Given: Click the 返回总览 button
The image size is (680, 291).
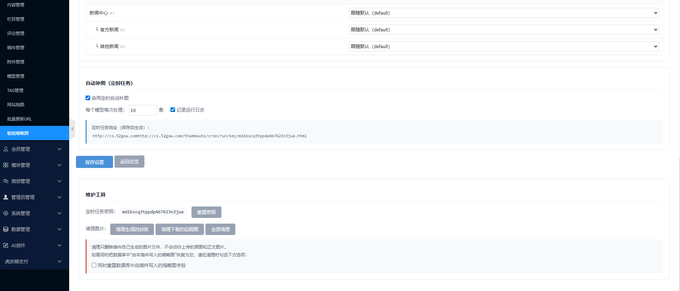Looking at the screenshot, I should click(129, 162).
